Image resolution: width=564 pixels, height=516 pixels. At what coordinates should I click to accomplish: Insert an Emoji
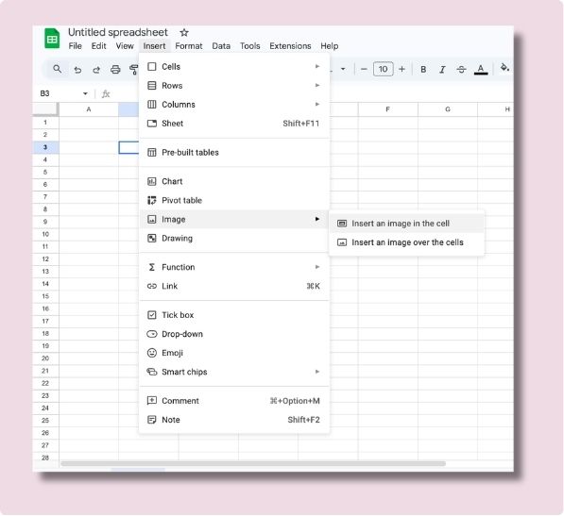point(234,353)
